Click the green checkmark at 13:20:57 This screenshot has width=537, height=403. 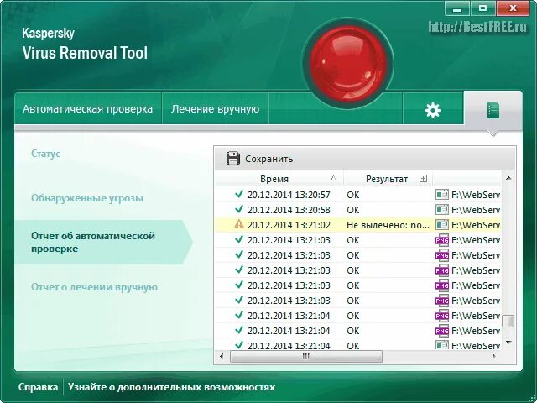239,194
